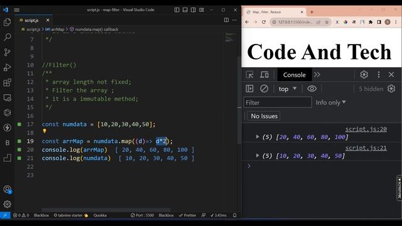402x226 pixels.
Task: Split the editor right
Action: (226, 20)
